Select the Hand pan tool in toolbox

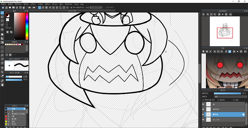(2, 85)
